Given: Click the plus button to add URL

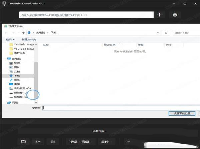Looking at the screenshot, I should [x=159, y=15].
